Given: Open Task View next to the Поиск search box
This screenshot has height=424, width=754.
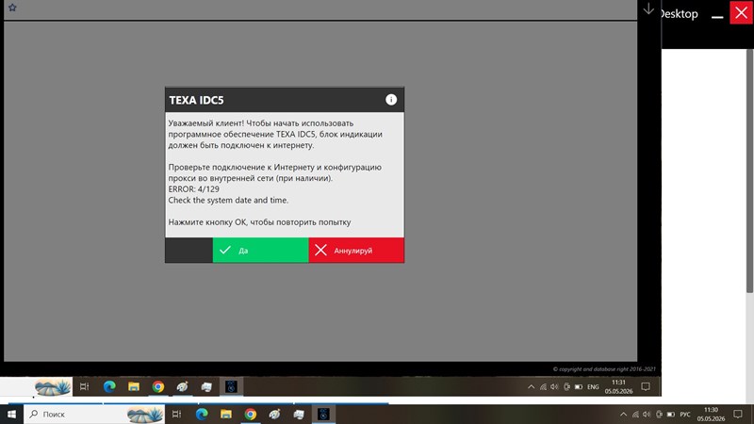Looking at the screenshot, I should 176,414.
